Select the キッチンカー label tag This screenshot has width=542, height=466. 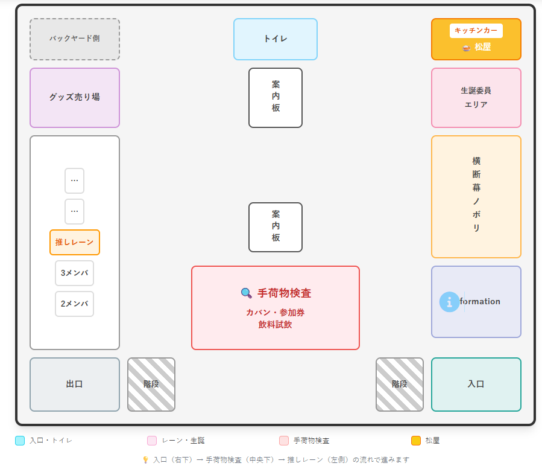[x=476, y=30]
